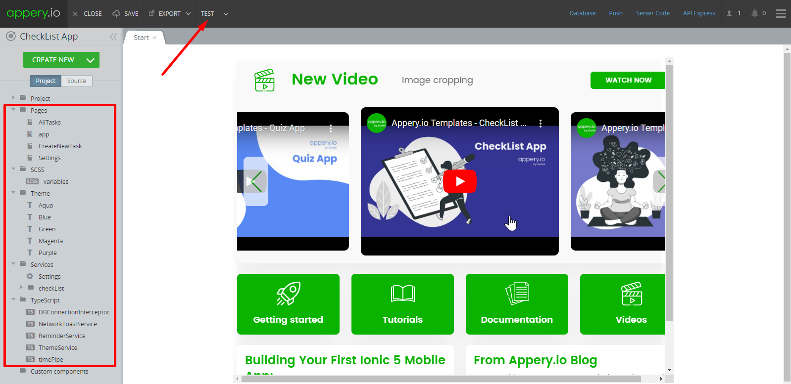Click the TEST button

pos(207,14)
